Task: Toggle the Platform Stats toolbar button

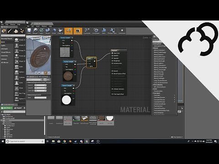Action: point(112,31)
